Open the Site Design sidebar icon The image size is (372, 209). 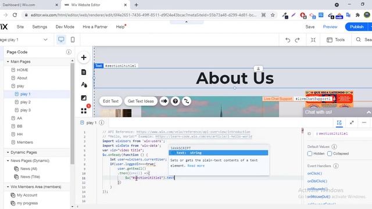pyautogui.click(x=84, y=85)
